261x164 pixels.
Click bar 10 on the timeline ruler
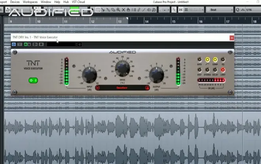coord(39,21)
